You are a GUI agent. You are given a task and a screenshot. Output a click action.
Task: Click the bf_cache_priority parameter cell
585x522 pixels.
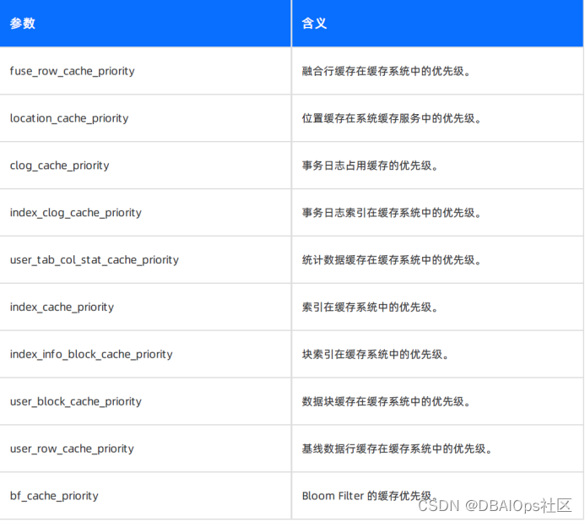coord(145,496)
